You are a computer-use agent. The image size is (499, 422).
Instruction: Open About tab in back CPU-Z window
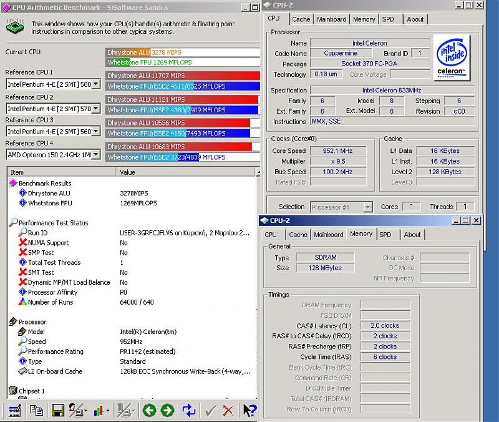pos(415,19)
